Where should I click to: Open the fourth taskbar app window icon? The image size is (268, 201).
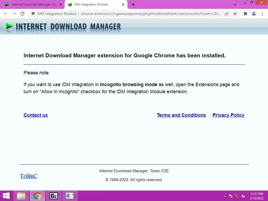70,196
